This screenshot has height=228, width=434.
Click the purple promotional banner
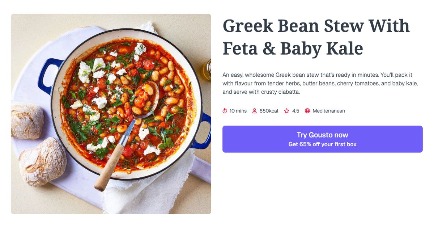tap(322, 139)
